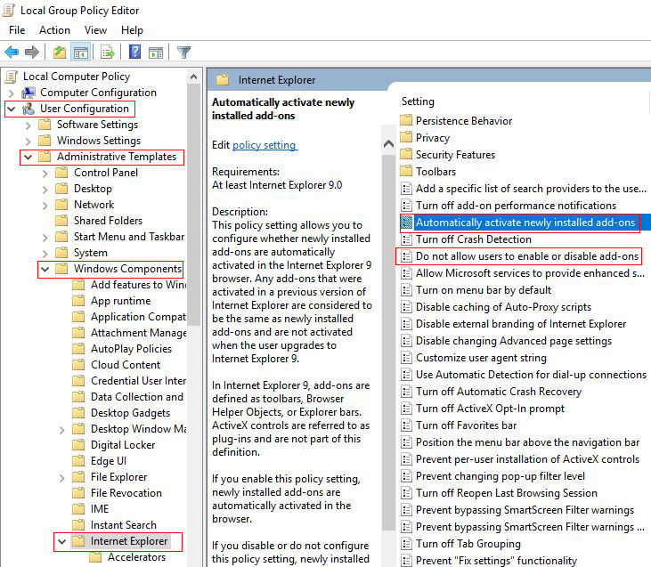This screenshot has height=567, width=651.
Task: Expand the Software Settings node
Action: point(28,125)
